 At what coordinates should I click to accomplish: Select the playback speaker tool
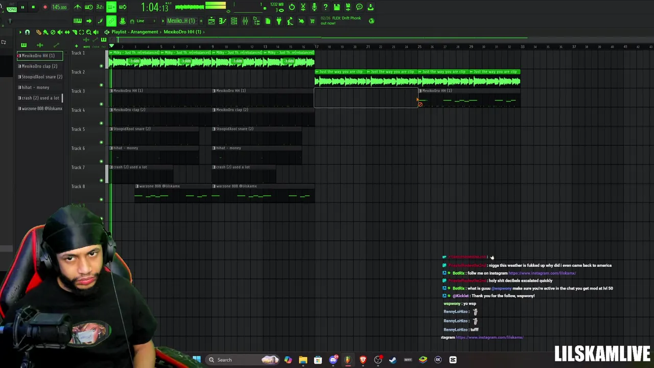pos(96,32)
